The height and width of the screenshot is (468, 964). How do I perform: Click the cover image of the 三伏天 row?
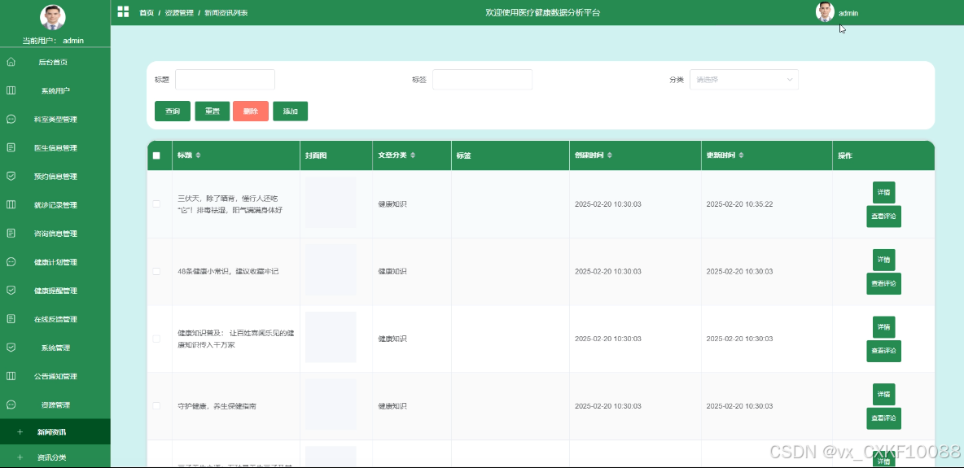[331, 203]
